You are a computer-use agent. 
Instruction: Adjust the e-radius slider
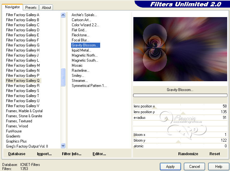pos(180,118)
